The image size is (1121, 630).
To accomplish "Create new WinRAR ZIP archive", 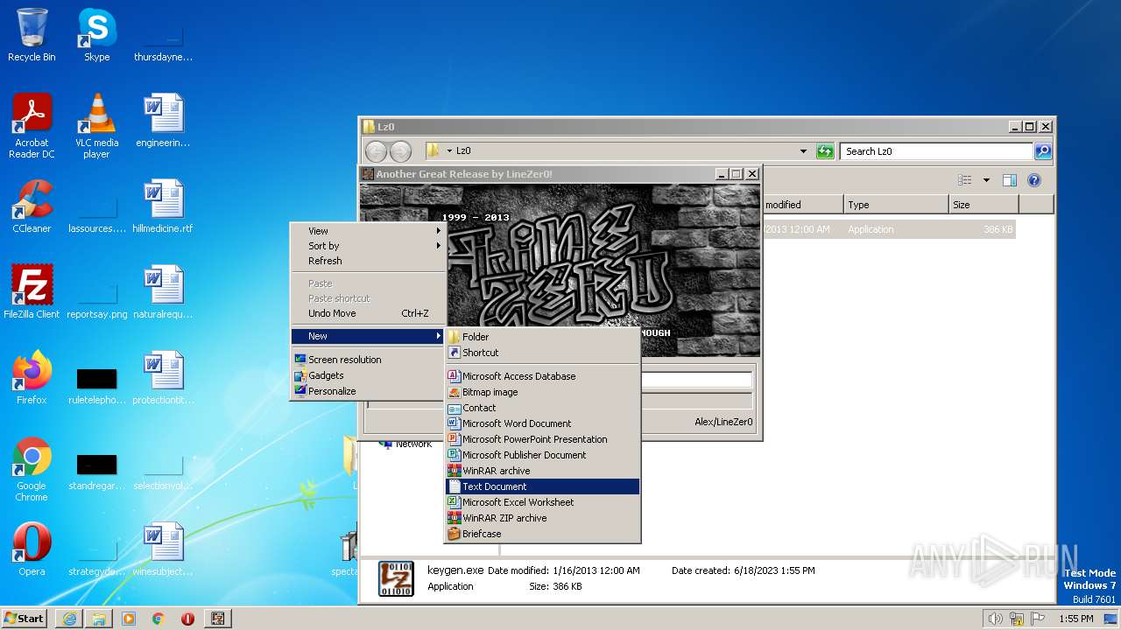I will click(x=543, y=518).
